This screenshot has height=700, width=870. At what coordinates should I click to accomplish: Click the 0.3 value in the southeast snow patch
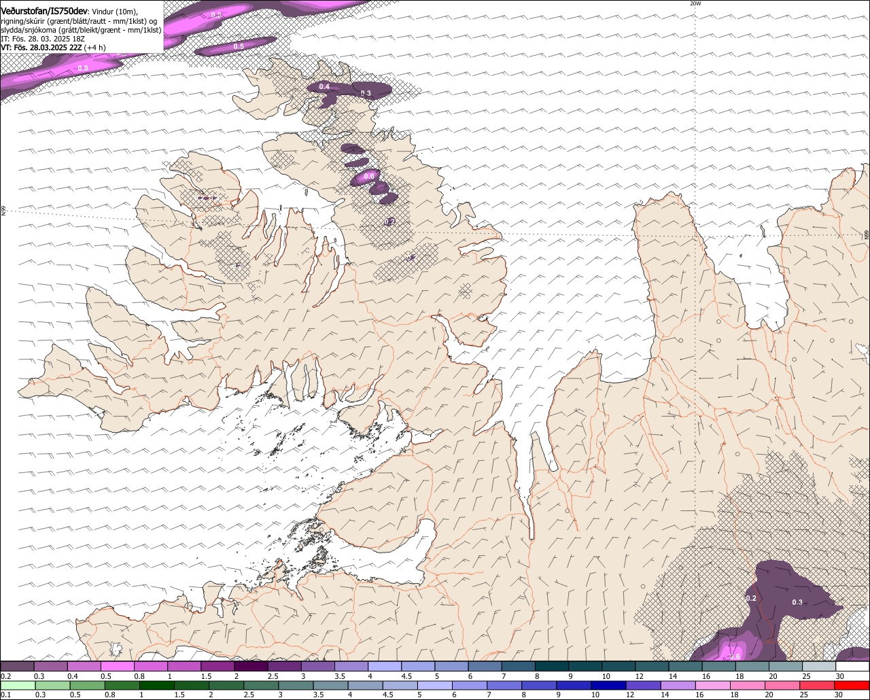coord(797,602)
